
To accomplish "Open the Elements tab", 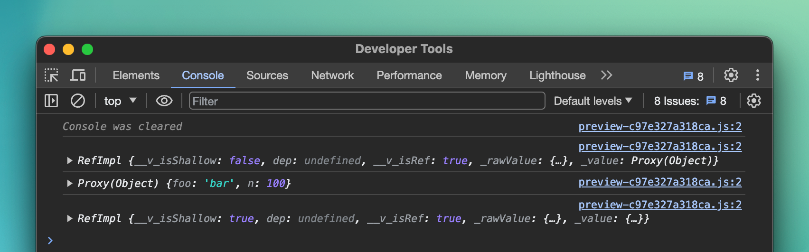I will click(136, 75).
